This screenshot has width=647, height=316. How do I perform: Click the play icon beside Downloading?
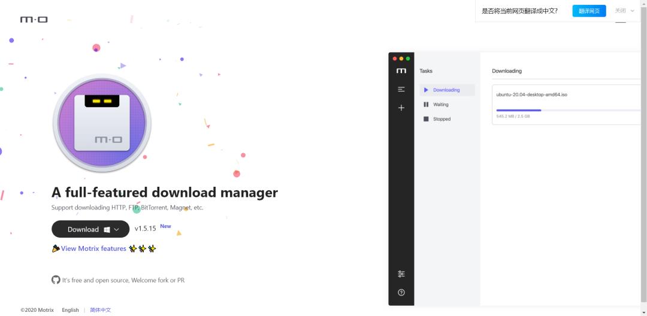(x=427, y=90)
